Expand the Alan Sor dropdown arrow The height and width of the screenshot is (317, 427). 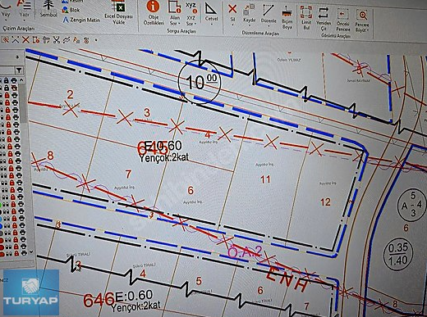coord(179,24)
